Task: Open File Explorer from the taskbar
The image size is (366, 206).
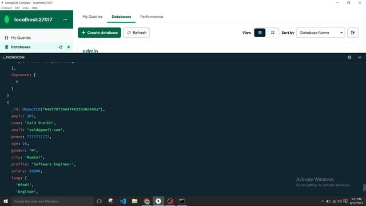Action: pos(135,201)
